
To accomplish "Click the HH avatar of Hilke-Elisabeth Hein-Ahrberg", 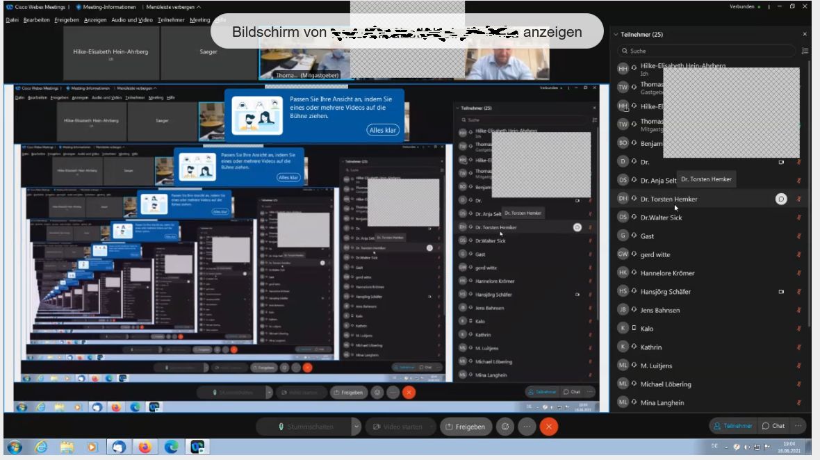I will (x=623, y=68).
